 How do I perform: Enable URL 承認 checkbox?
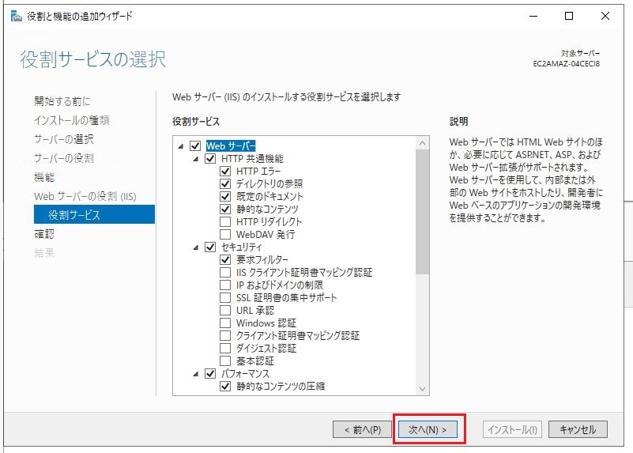(x=225, y=310)
